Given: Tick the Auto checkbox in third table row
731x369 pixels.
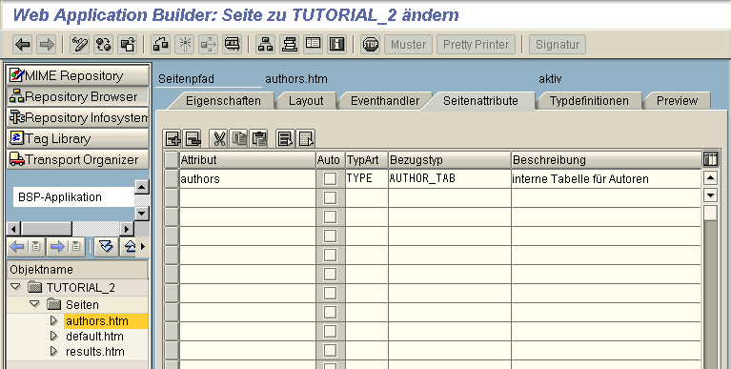Looking at the screenshot, I should [x=330, y=217].
